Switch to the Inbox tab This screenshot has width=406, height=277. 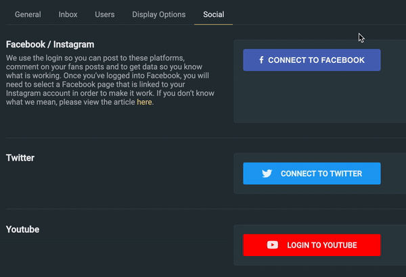click(x=68, y=14)
